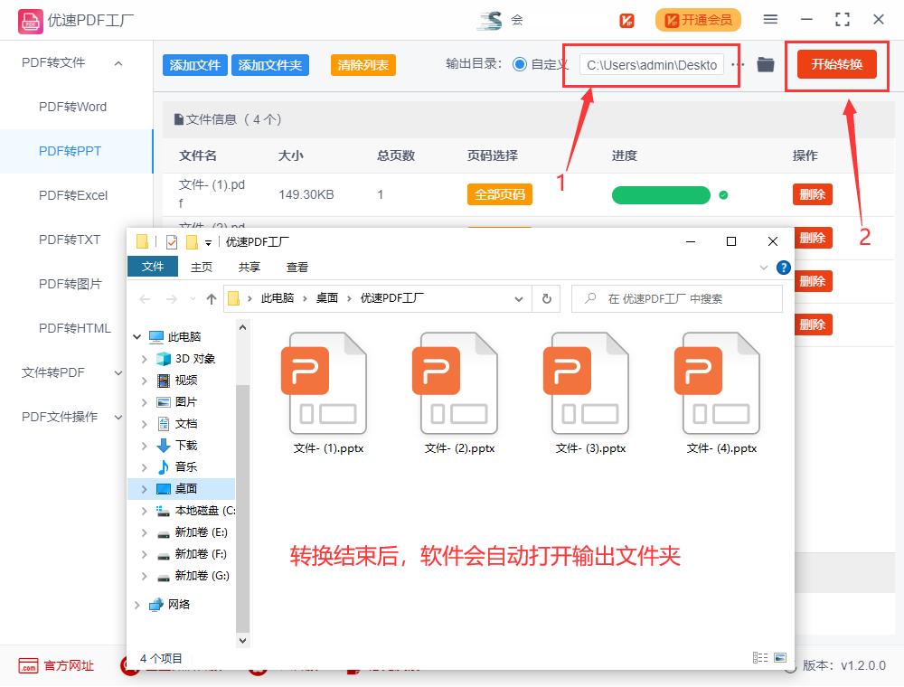Click the 清除列表 button
The width and height of the screenshot is (904, 687).
pyautogui.click(x=363, y=65)
